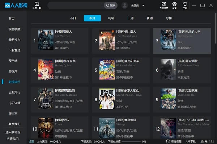
Task: Click the user avatar icon
Action: [x=125, y=5]
